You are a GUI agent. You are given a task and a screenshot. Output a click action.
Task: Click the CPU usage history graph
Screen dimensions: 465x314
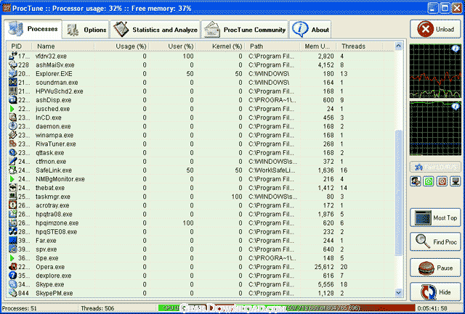tap(435, 71)
